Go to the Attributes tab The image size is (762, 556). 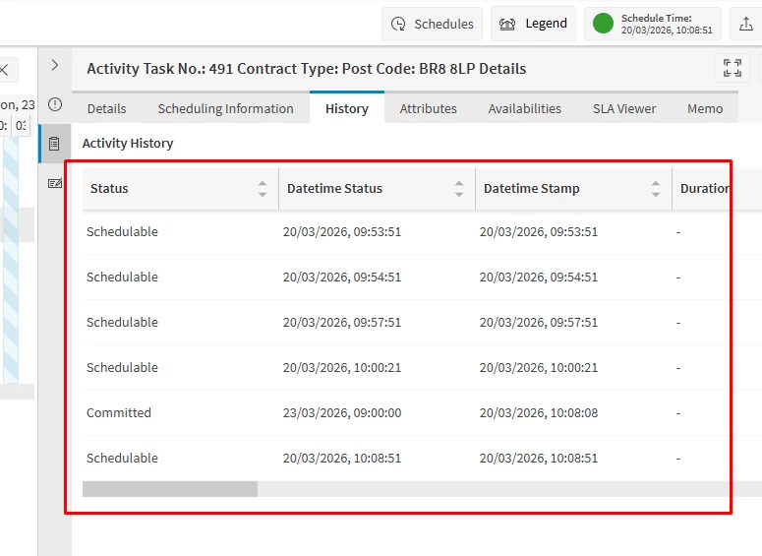[428, 108]
